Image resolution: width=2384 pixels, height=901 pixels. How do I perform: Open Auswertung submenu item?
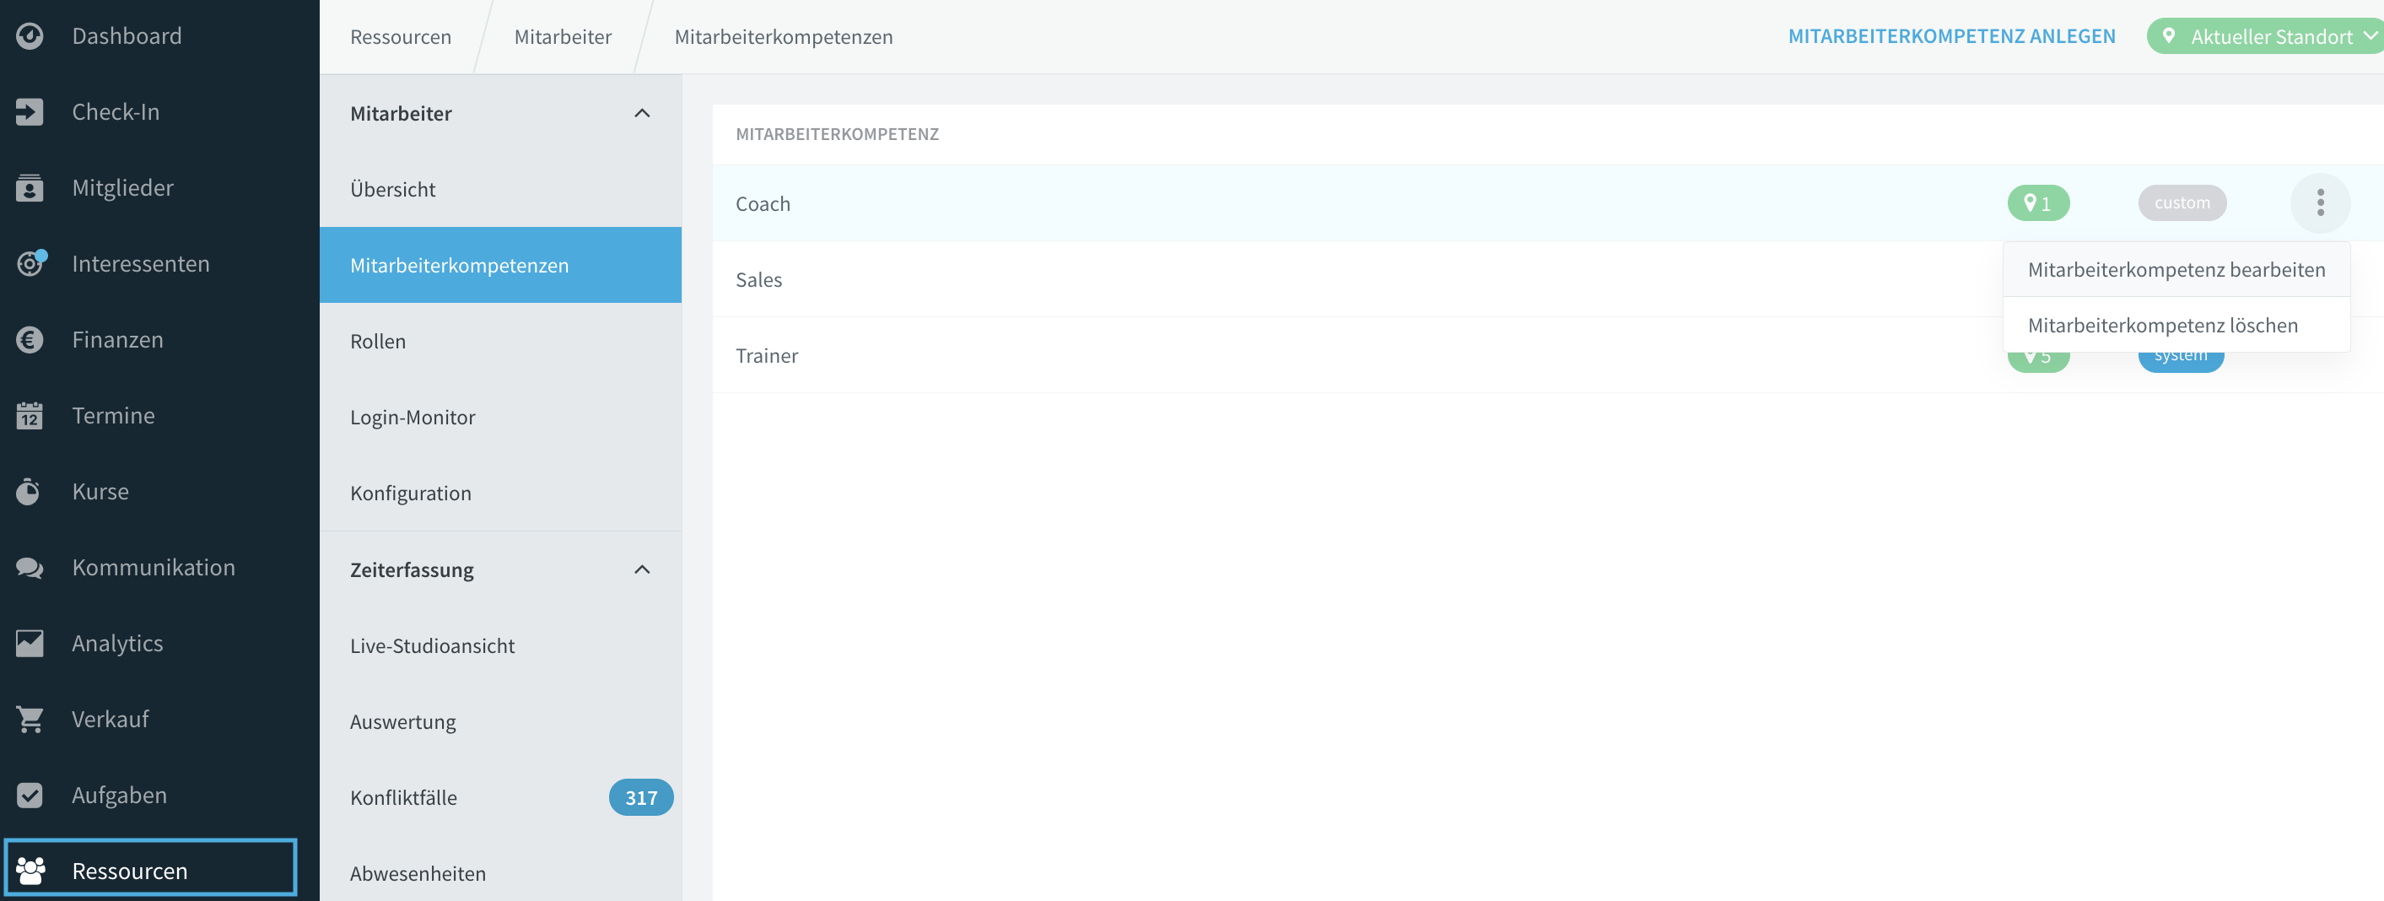pos(501,720)
